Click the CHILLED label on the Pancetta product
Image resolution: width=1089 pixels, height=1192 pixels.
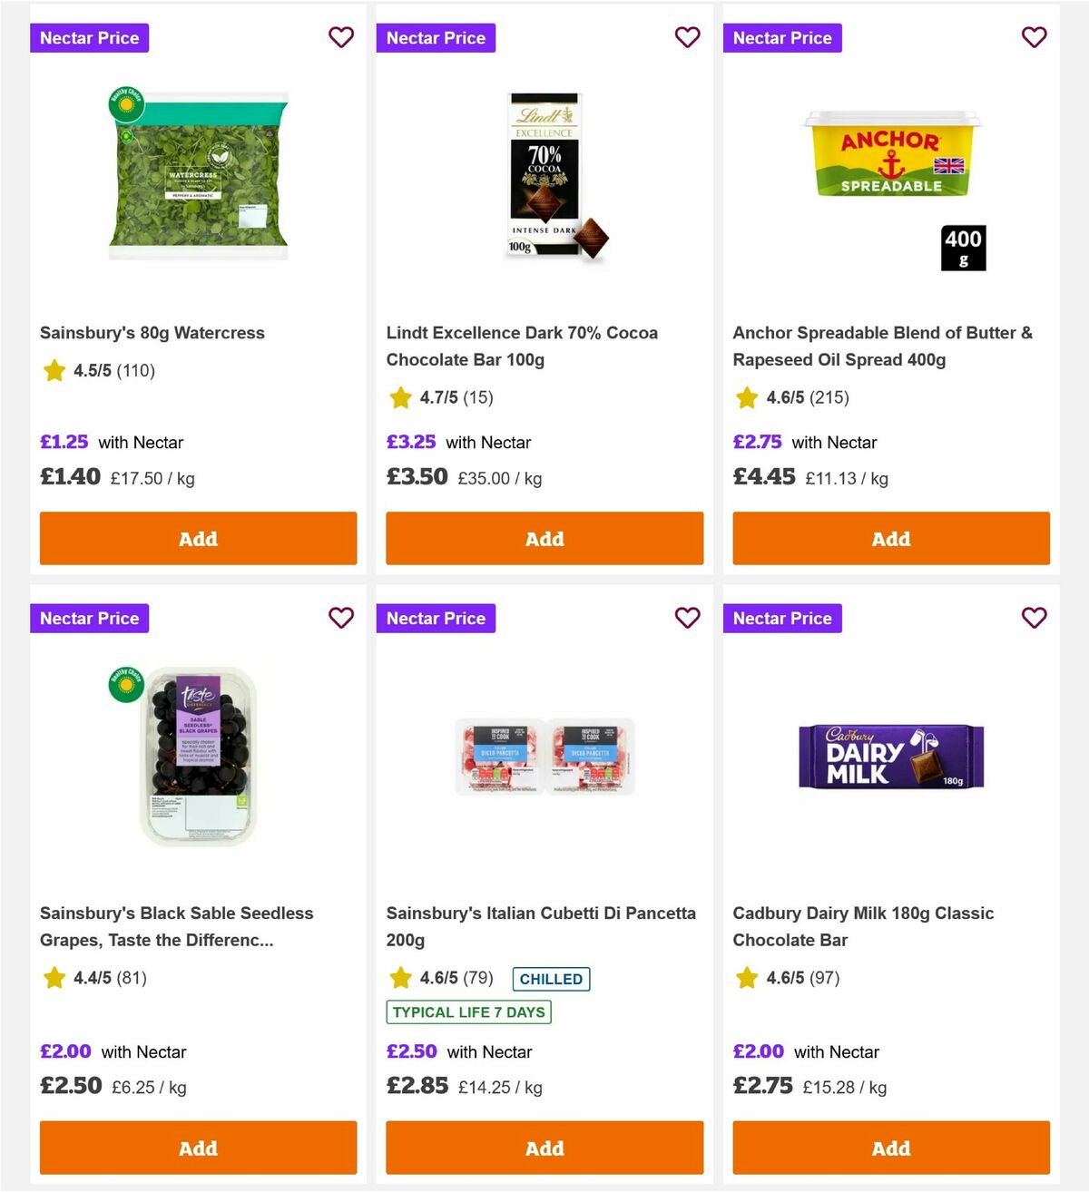click(551, 979)
